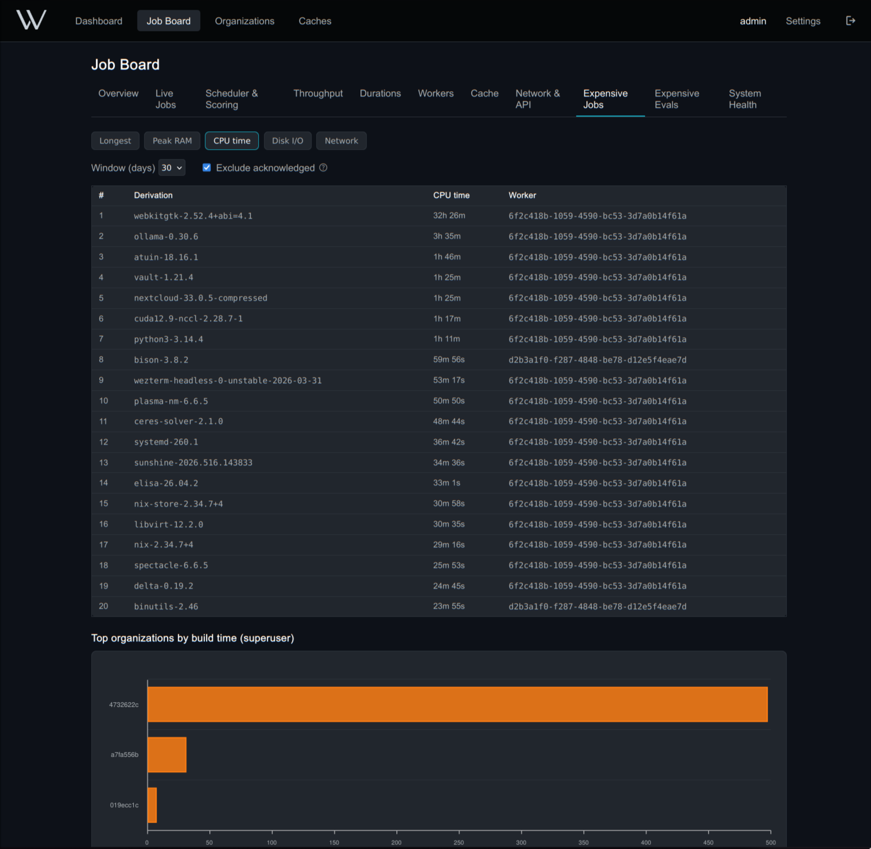Click the binutils-2.46 derivation
Image resolution: width=871 pixels, height=849 pixels.
click(x=166, y=606)
